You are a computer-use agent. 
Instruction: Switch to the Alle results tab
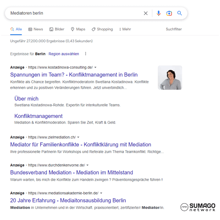[x=16, y=29]
